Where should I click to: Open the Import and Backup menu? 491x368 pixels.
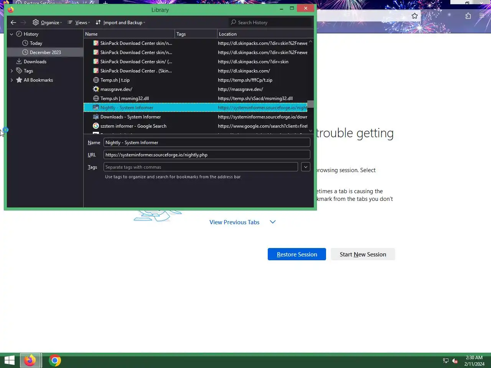point(120,23)
